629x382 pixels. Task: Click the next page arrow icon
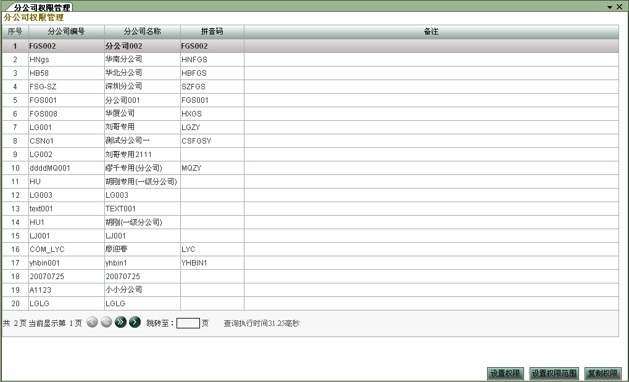click(x=136, y=322)
